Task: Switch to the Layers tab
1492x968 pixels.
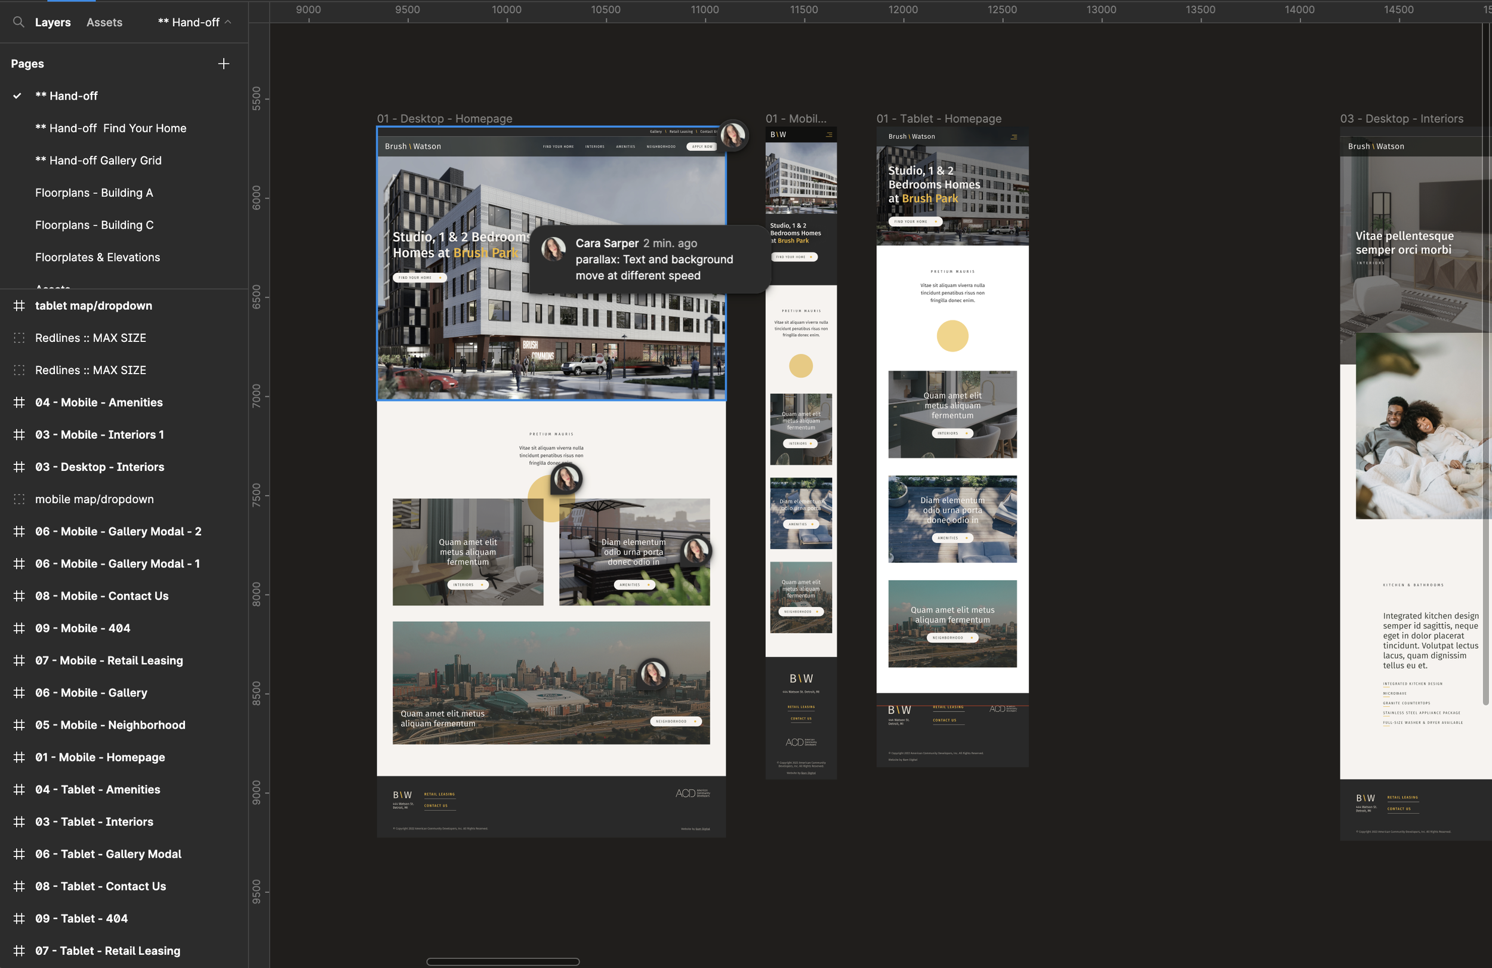Action: 53,23
